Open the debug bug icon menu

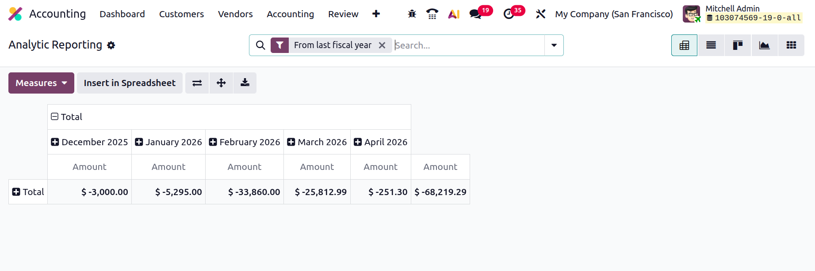pyautogui.click(x=412, y=14)
